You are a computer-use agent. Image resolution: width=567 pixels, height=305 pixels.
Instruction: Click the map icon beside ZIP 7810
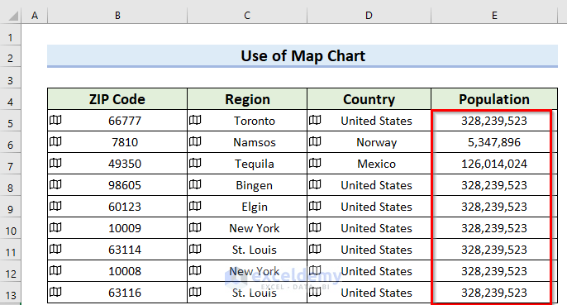click(55, 141)
